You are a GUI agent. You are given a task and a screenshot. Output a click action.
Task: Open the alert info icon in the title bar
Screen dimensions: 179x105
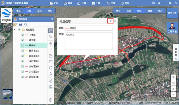(154, 3)
